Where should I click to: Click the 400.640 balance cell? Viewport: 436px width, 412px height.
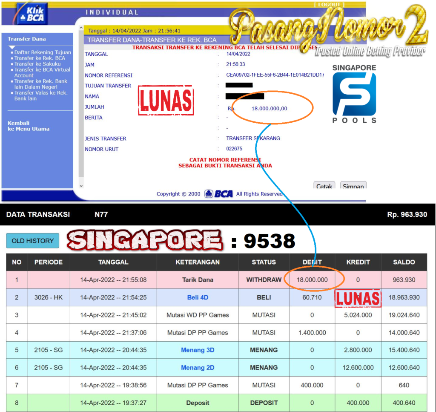(x=404, y=403)
